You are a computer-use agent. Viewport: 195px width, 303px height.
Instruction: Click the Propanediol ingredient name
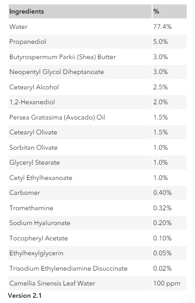[28, 42]
